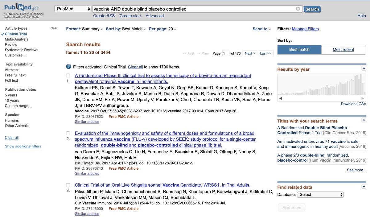Screen dimensions: 370x219
Task: Select Free full text filter
Action: [x=15, y=75]
